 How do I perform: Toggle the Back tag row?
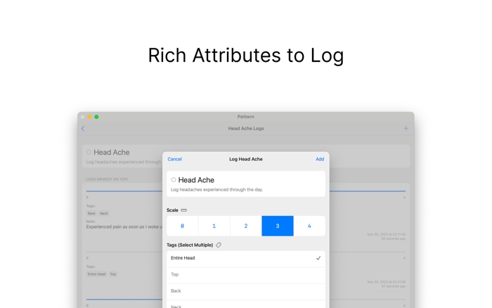tap(246, 291)
